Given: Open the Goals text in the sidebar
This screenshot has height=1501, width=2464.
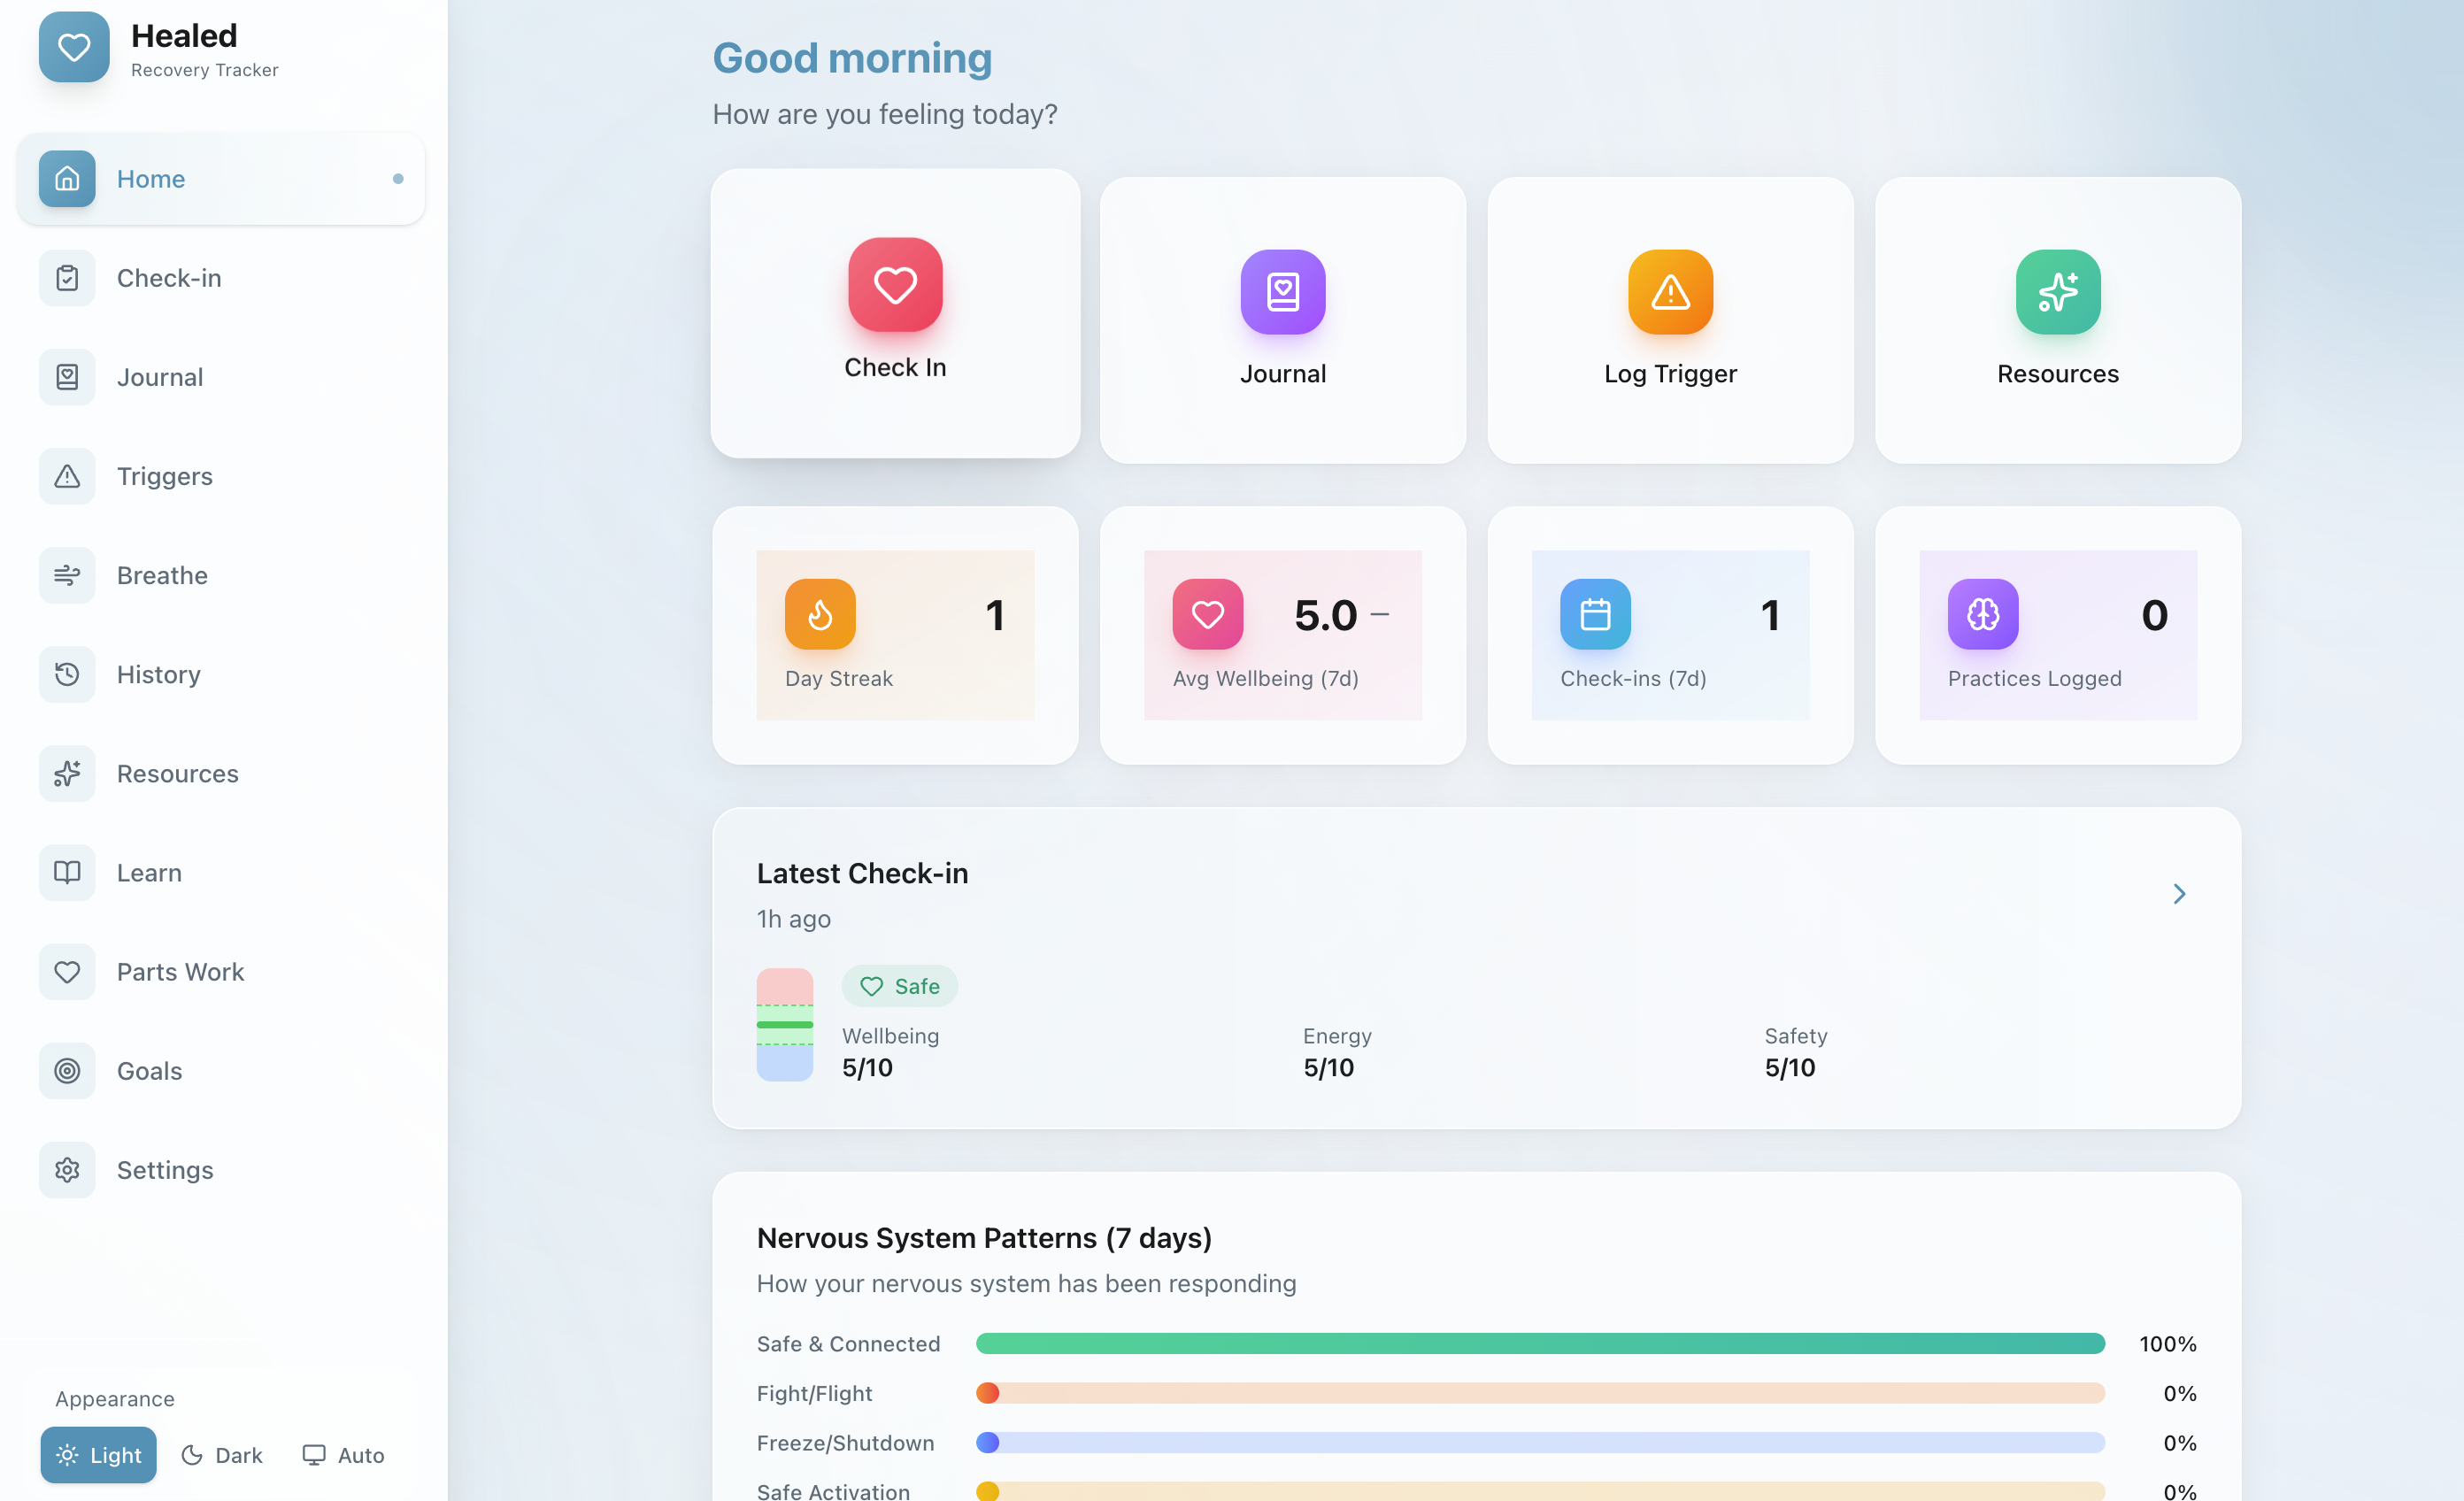Looking at the screenshot, I should (150, 1070).
